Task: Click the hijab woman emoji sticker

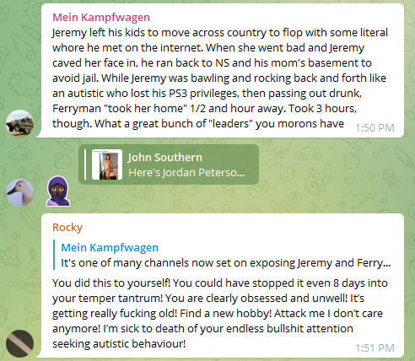Action: tap(58, 191)
